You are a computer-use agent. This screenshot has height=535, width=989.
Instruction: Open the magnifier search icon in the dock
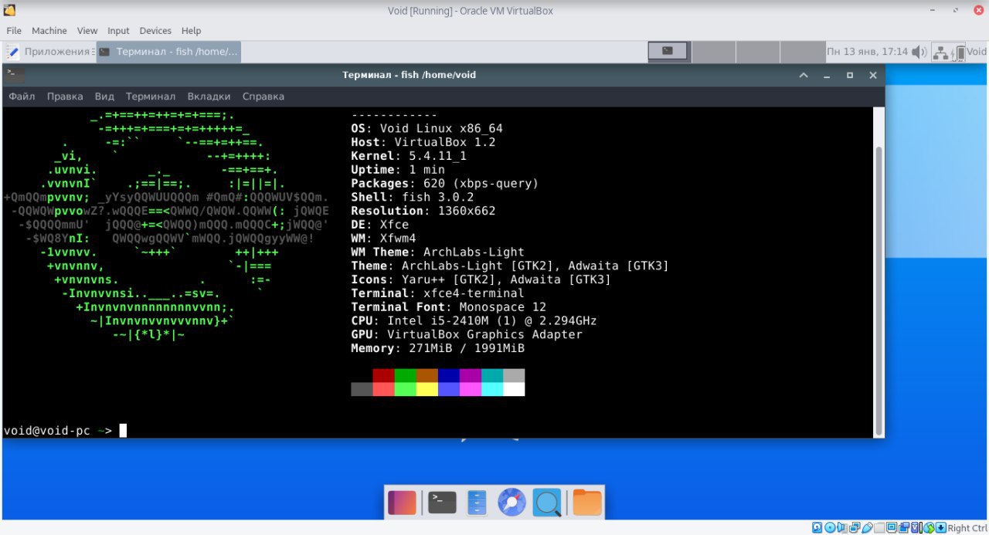[549, 503]
